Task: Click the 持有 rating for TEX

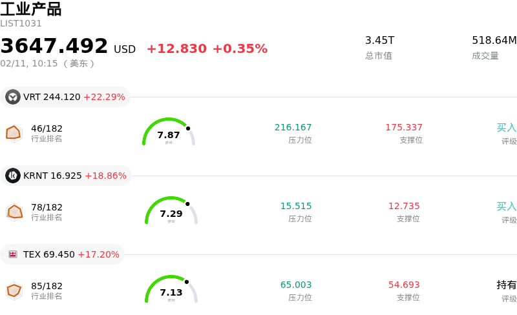Action: [506, 285]
